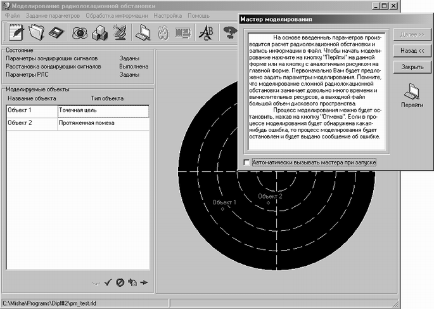This screenshot has width=434, height=309.
Task: Click the radar dish antenna icon
Action: [x=120, y=32]
